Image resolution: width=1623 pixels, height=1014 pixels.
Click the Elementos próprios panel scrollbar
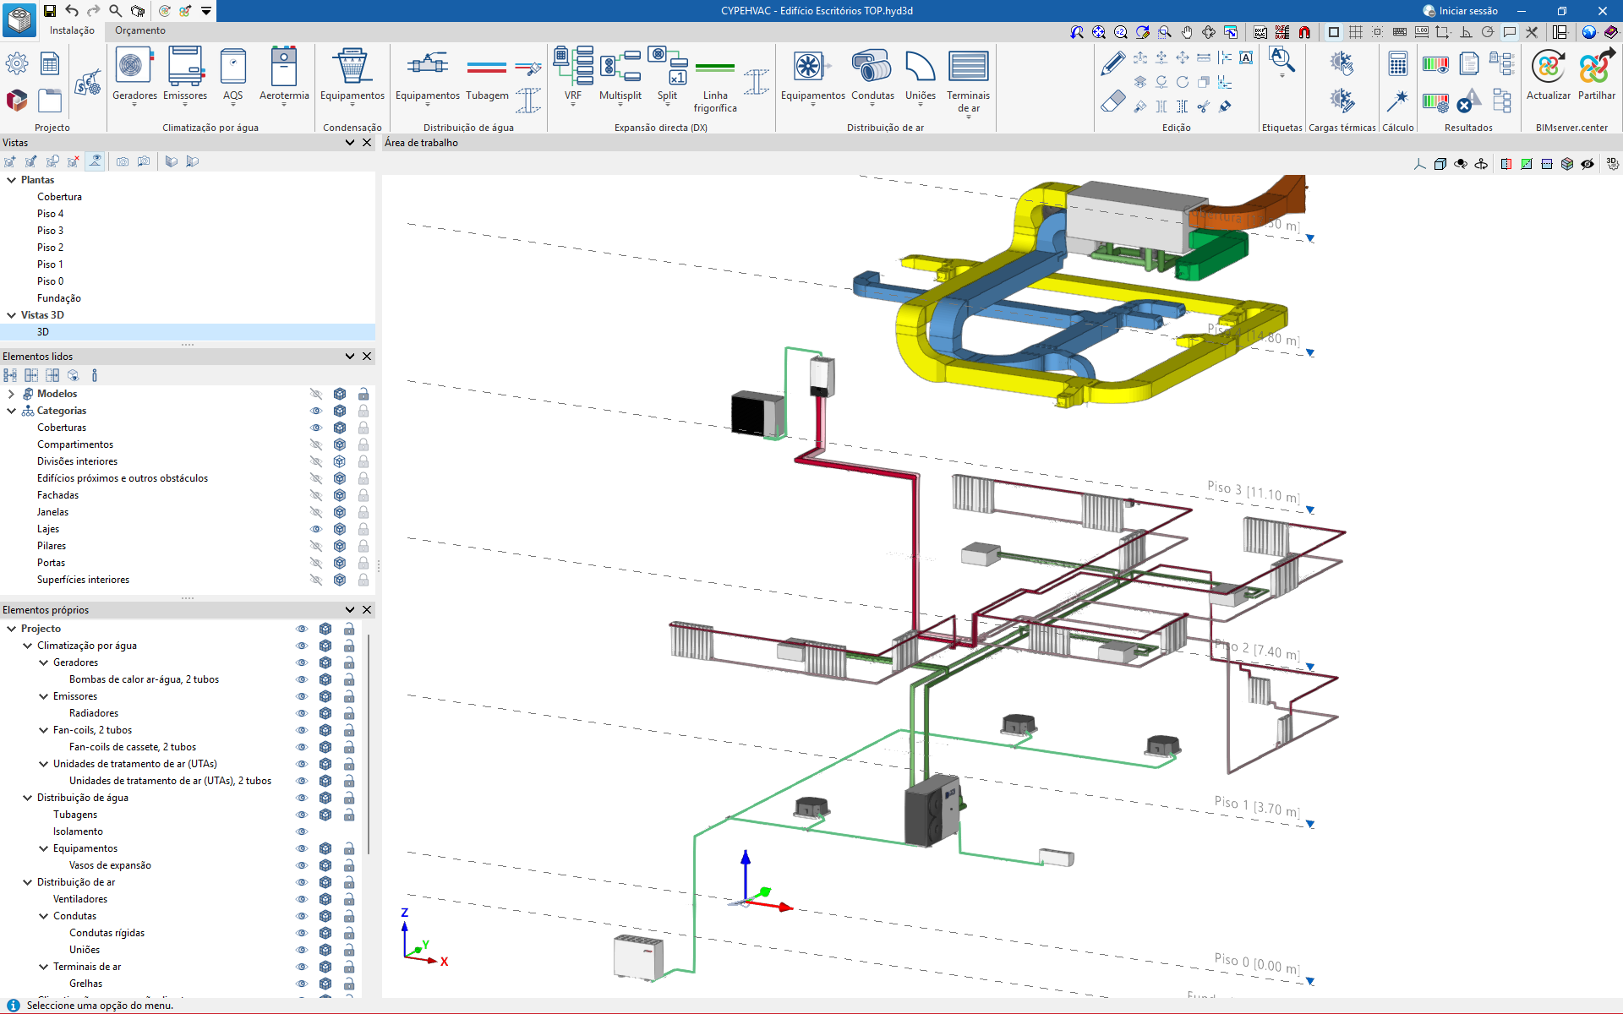coord(369,744)
